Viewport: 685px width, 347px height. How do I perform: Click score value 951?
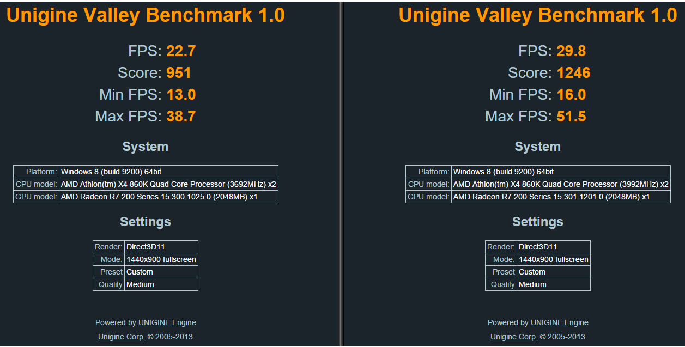tap(179, 73)
